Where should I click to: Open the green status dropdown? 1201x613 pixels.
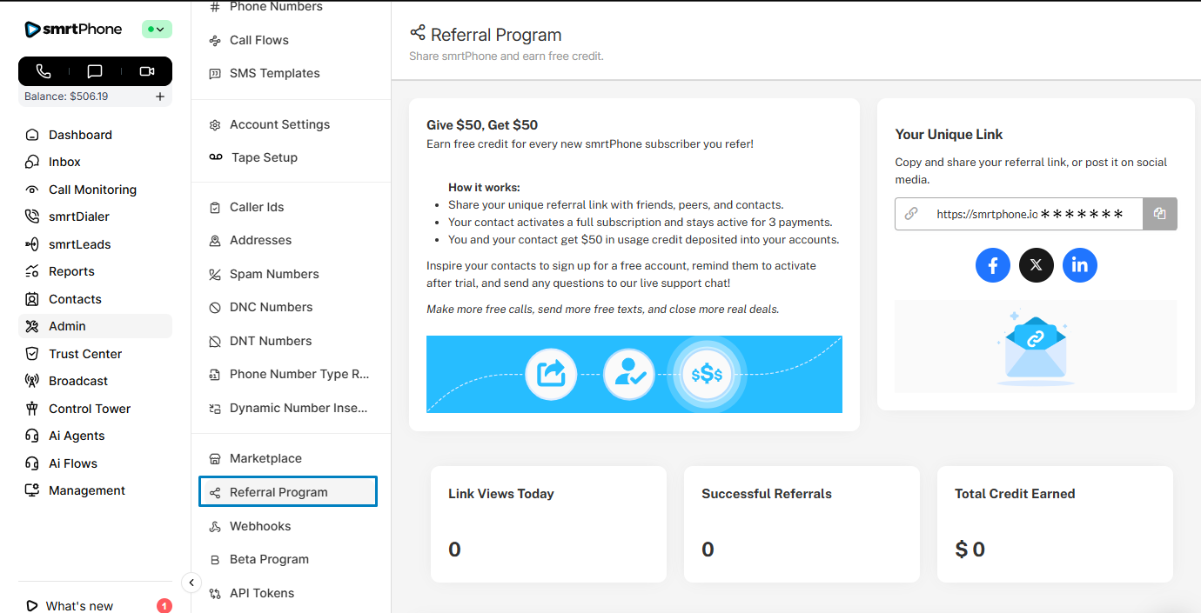coord(157,30)
